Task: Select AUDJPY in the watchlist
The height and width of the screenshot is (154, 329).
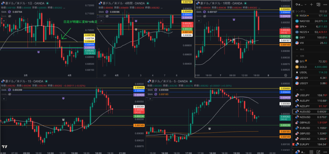Action: pyautogui.click(x=310, y=101)
